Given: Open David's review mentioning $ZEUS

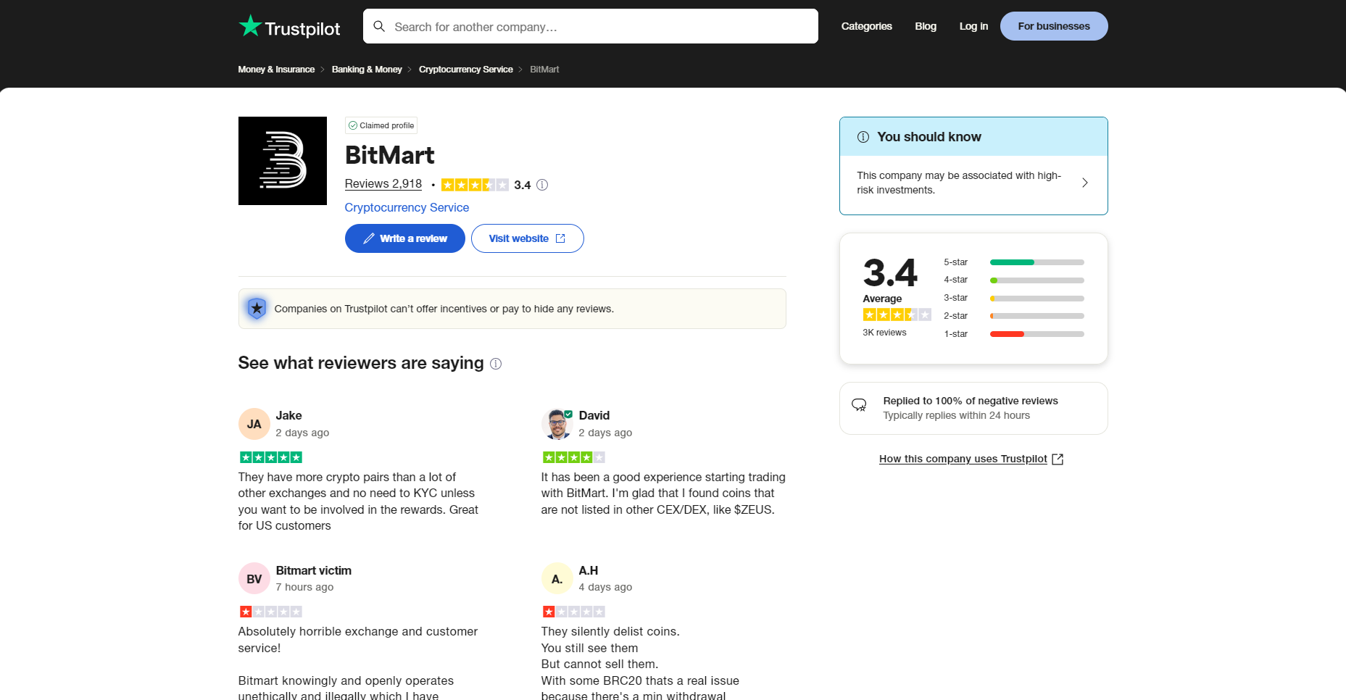Looking at the screenshot, I should [x=663, y=493].
